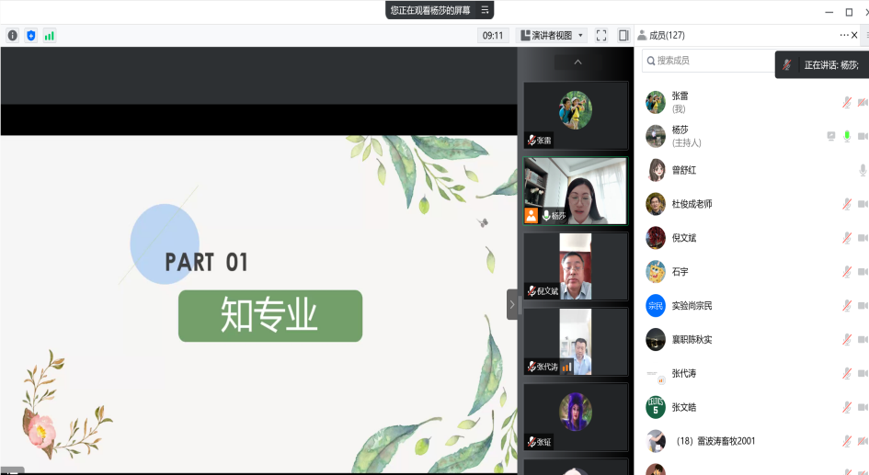Toggle 张雷's muted microphone in member list
Viewport: 869px width, 475px height.
(x=847, y=102)
